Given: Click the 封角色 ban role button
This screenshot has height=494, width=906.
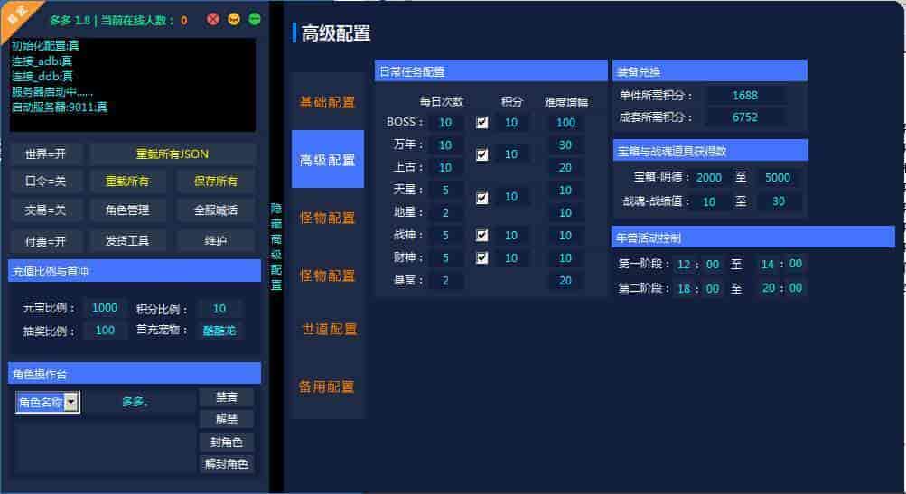Looking at the screenshot, I should click(227, 442).
